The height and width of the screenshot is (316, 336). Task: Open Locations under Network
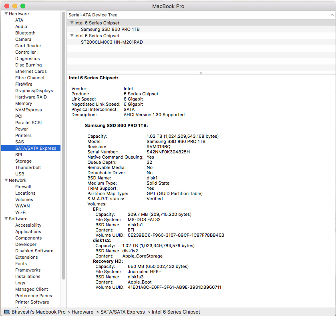[25, 193]
